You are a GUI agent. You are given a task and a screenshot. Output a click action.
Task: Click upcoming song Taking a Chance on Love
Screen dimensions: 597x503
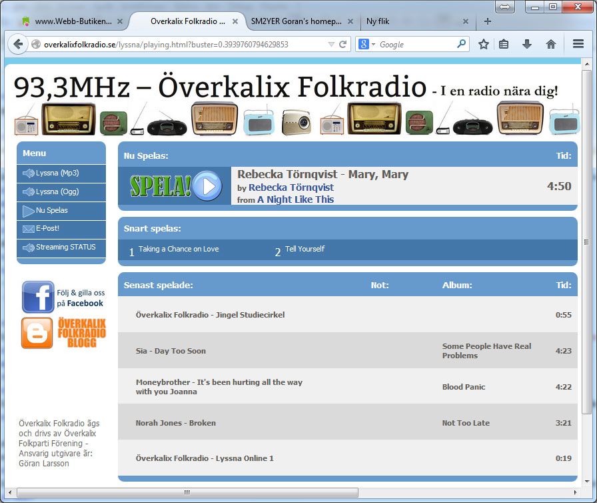pyautogui.click(x=179, y=249)
